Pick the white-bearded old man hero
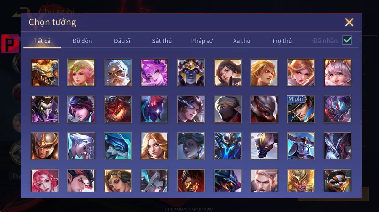The width and height of the screenshot is (379, 212). coord(118,73)
